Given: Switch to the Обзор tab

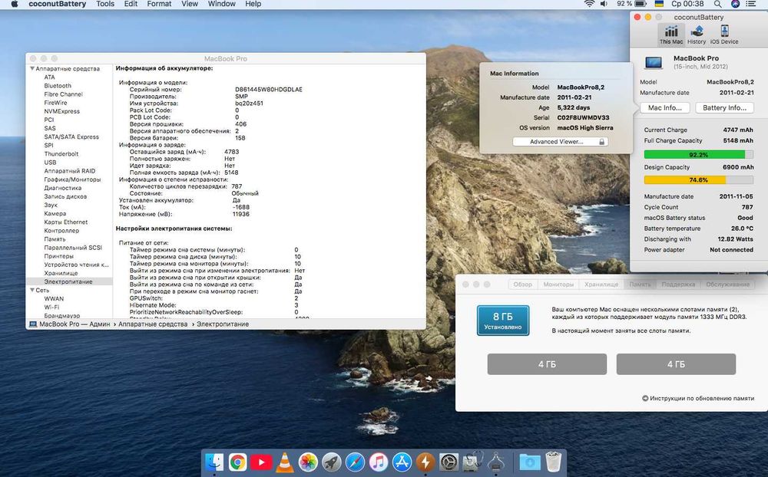Looking at the screenshot, I should click(522, 285).
